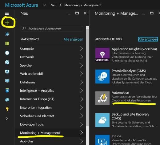
Task: Expand Add-Ons chevron
Action: pos(82,141)
